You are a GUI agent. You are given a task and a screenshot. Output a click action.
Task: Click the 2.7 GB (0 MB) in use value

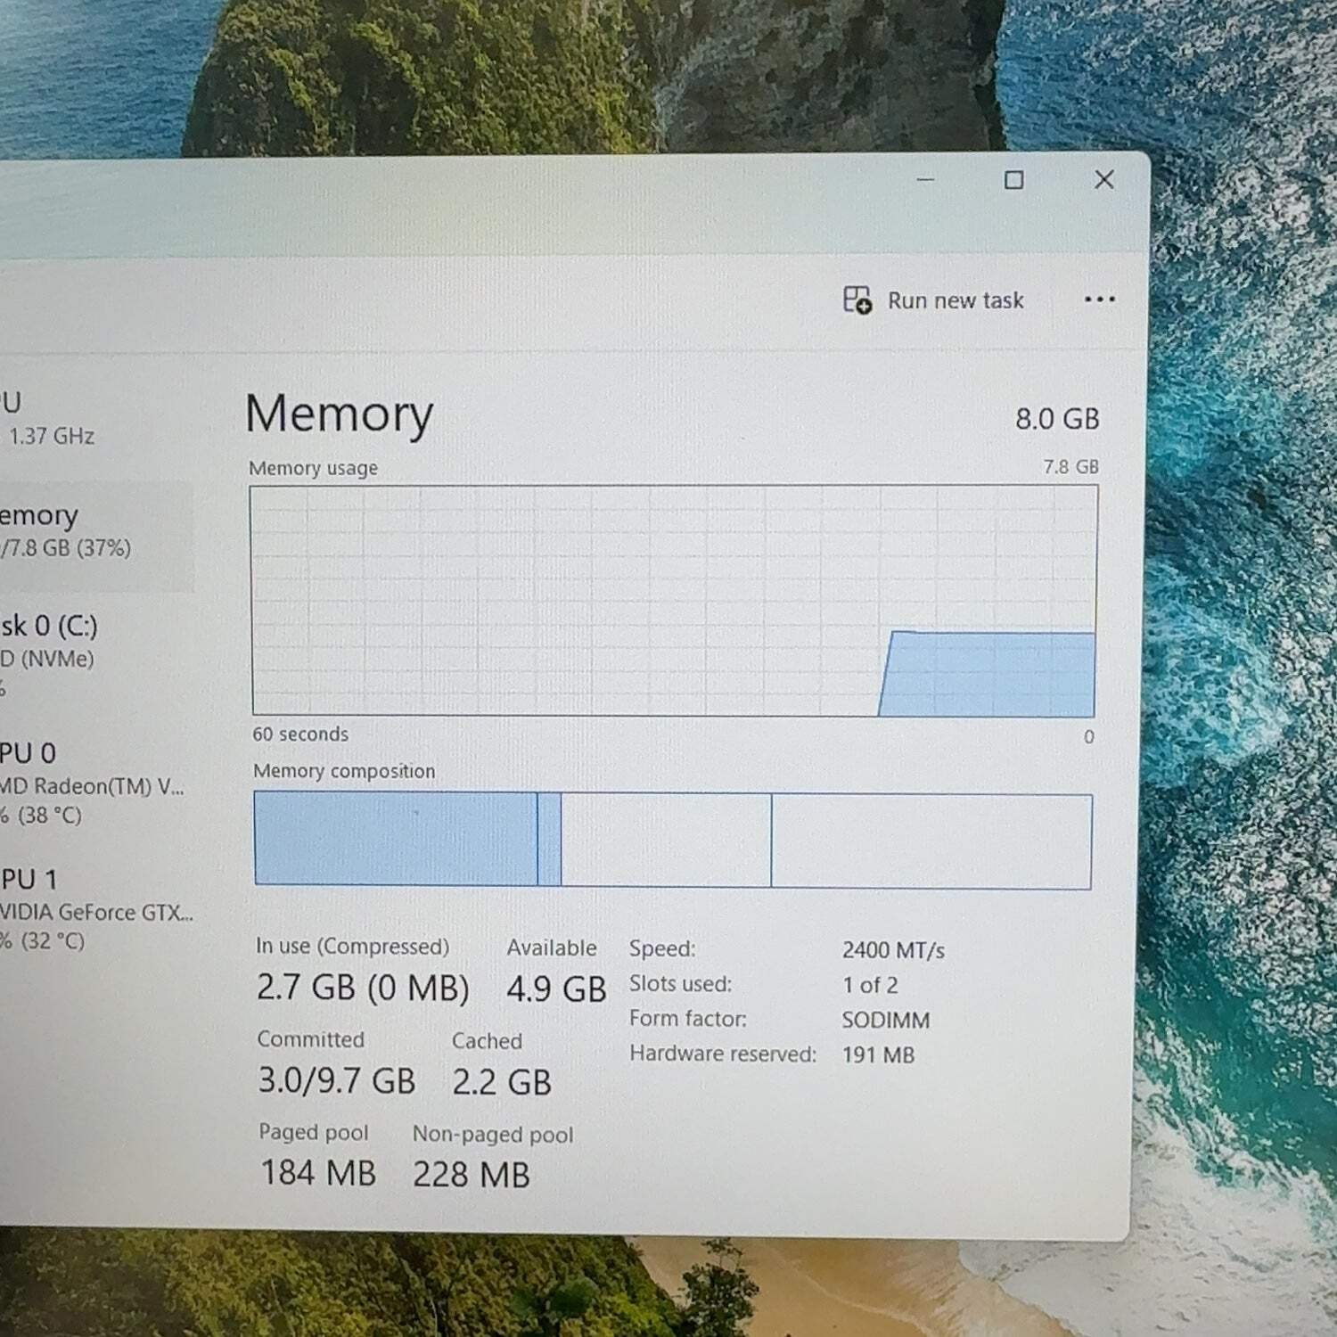[x=363, y=988]
